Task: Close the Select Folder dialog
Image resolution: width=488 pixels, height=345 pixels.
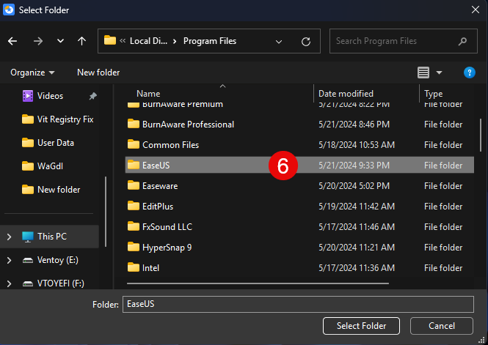Action: (476, 10)
